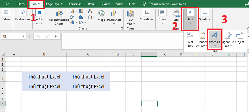Select column B header

[44, 54]
